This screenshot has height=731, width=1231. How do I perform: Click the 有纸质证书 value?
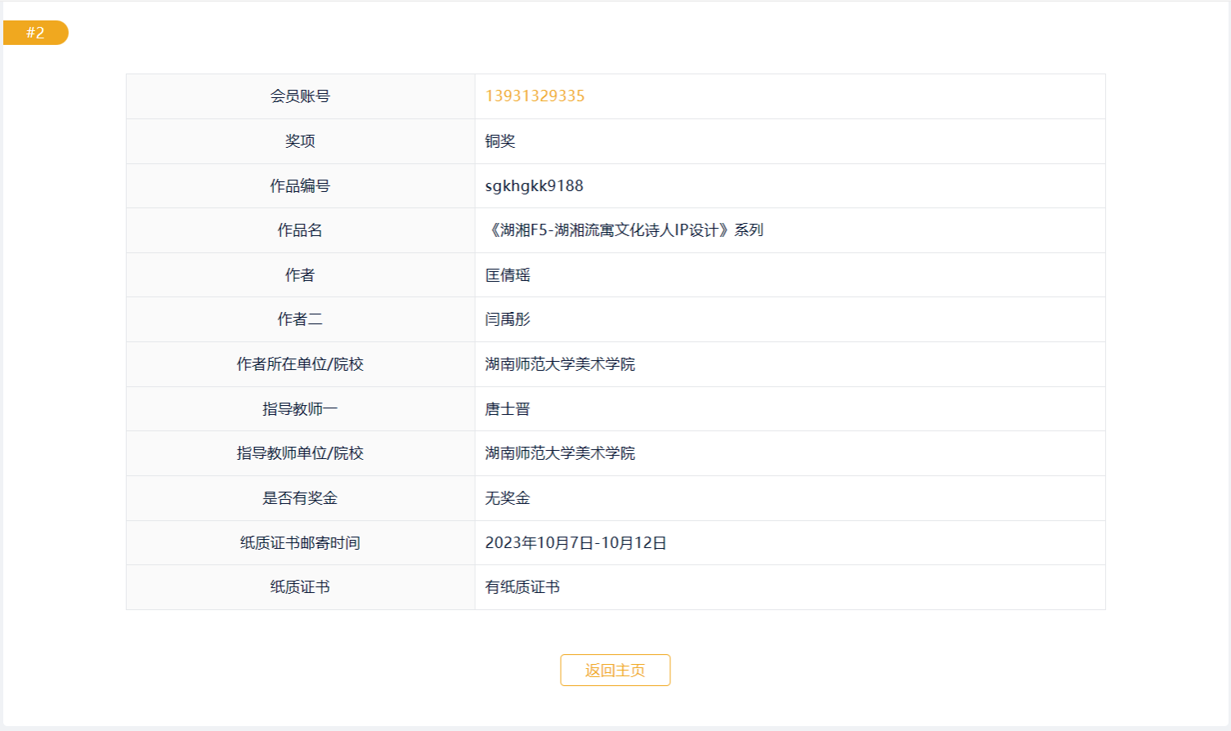point(522,587)
